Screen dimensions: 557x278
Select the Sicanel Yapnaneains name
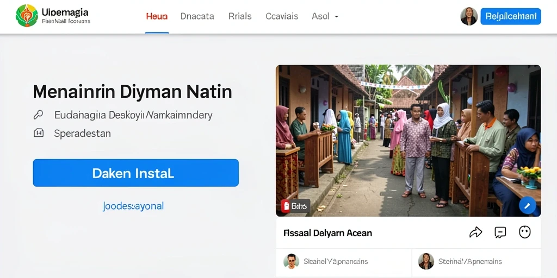[x=336, y=262]
